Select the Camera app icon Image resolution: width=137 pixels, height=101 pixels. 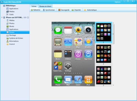click(x=88, y=30)
